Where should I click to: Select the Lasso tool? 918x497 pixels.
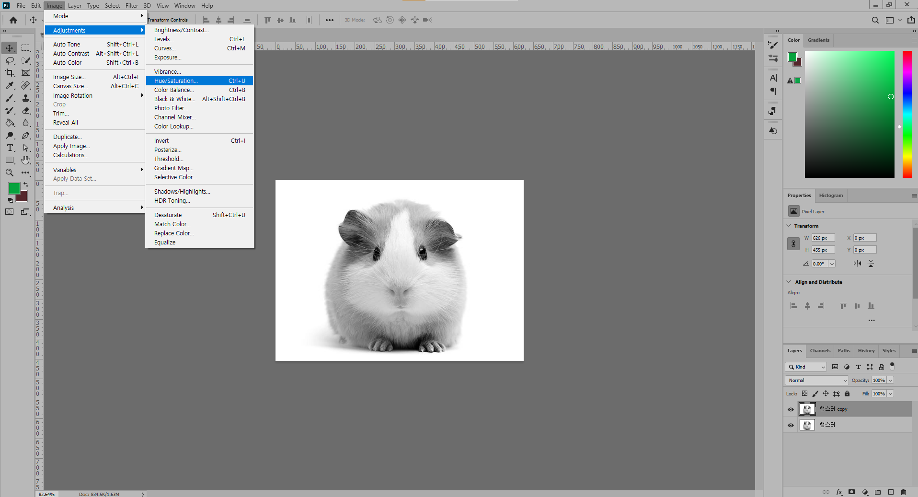pyautogui.click(x=10, y=60)
